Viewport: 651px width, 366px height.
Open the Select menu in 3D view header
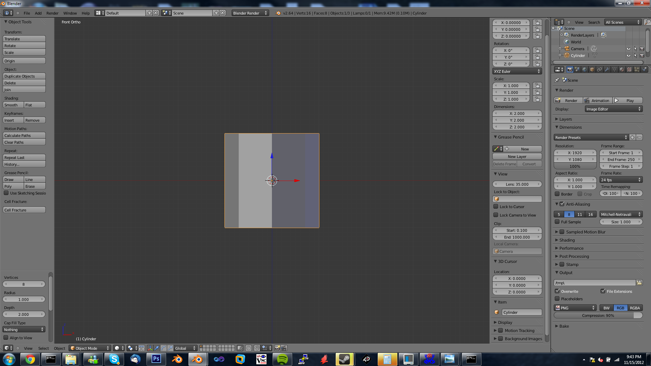pos(43,348)
